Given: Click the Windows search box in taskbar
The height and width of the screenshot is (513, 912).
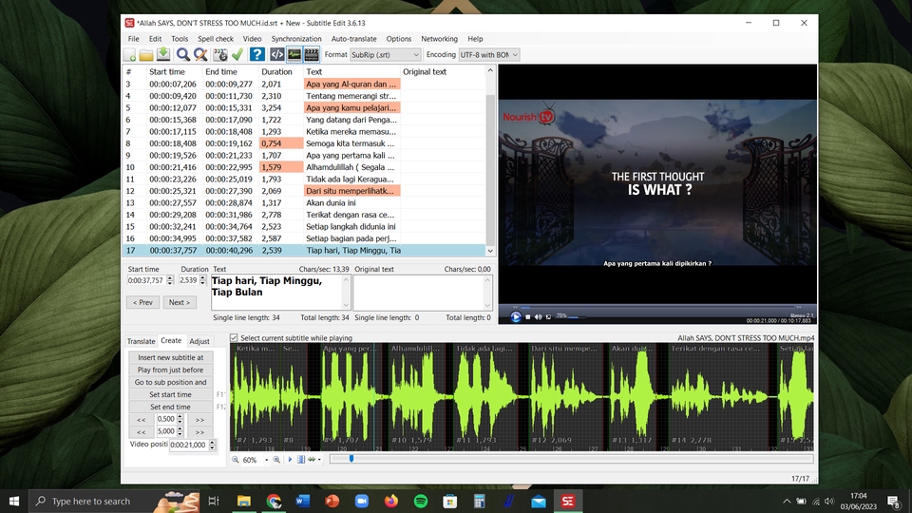Looking at the screenshot, I should pyautogui.click(x=114, y=501).
